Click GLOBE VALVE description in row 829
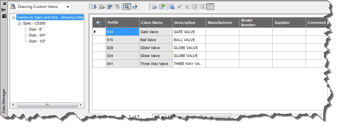The height and width of the screenshot is (128, 339). (x=189, y=48)
